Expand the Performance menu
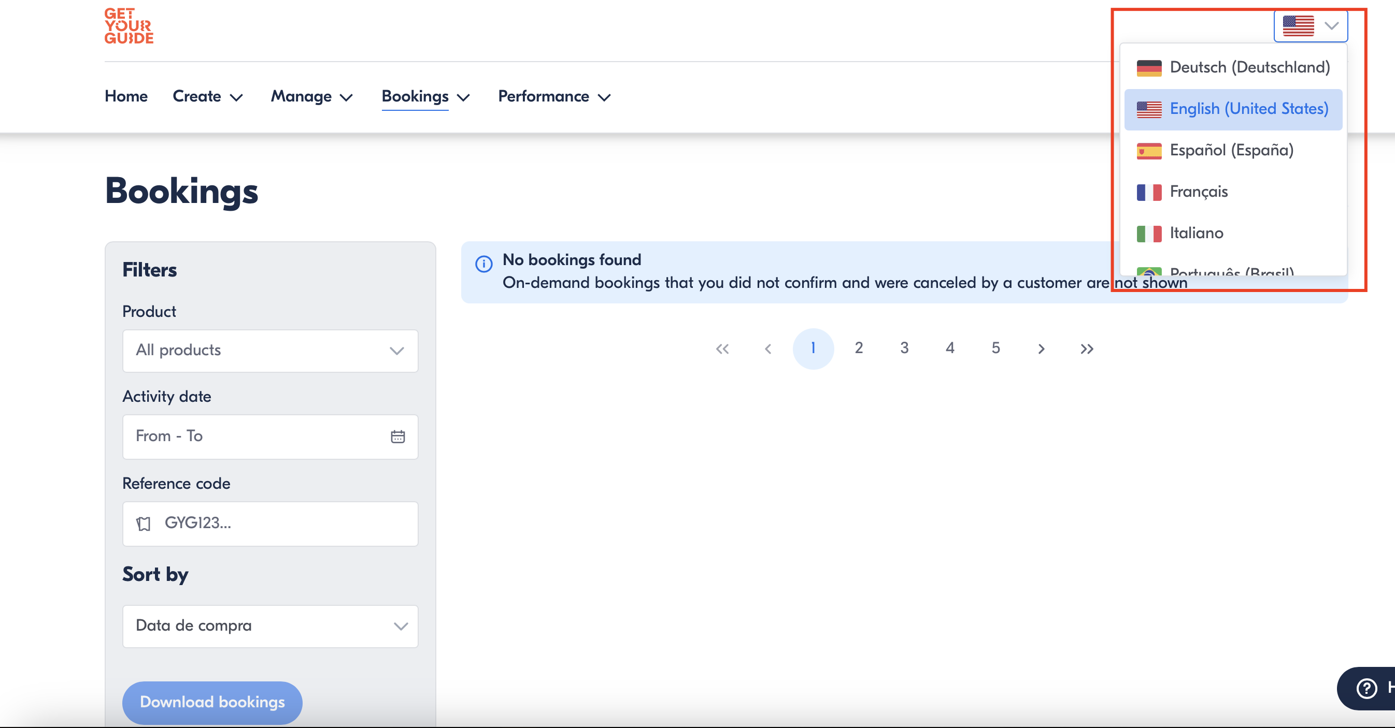Screen dimensions: 1395x728 [554, 96]
